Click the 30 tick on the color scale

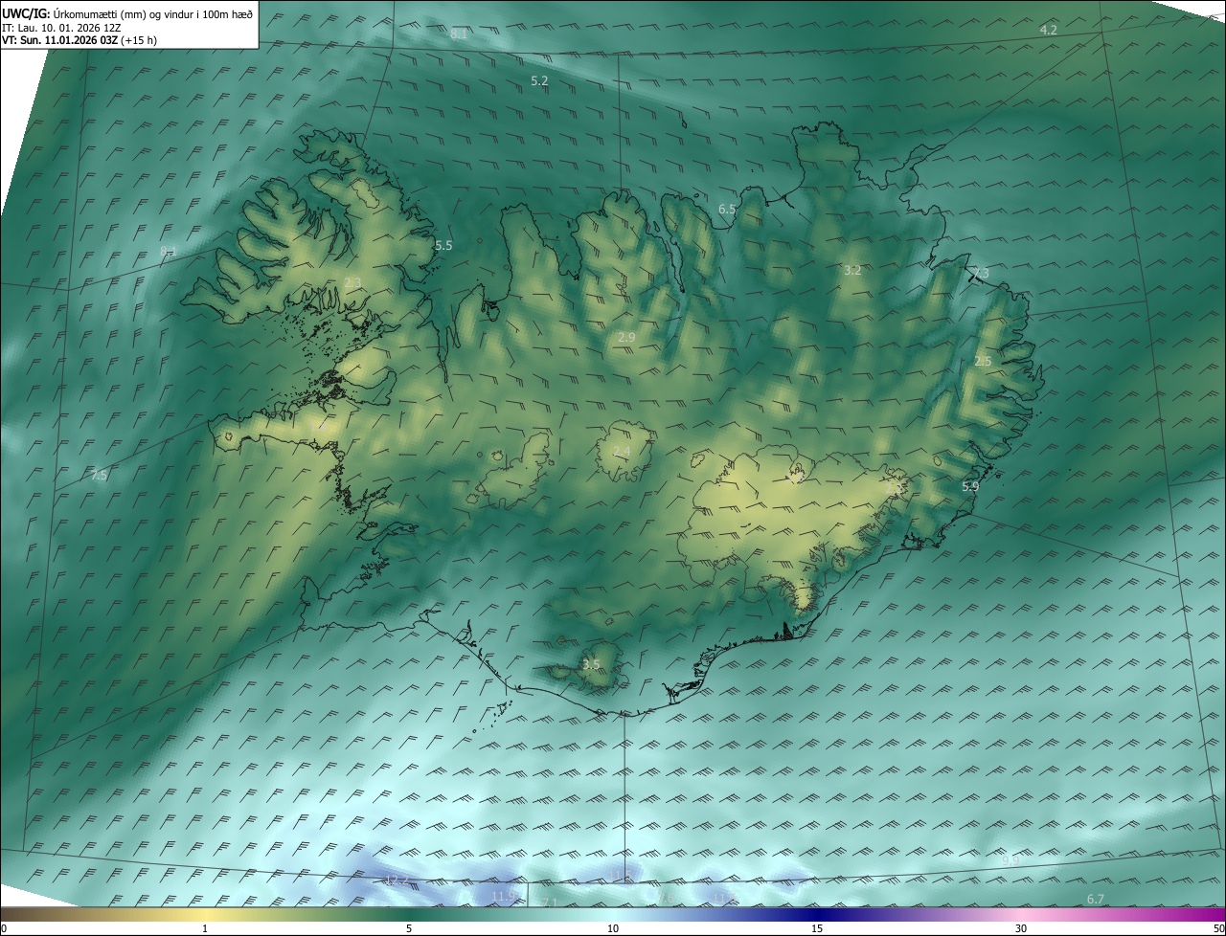pyautogui.click(x=1021, y=928)
